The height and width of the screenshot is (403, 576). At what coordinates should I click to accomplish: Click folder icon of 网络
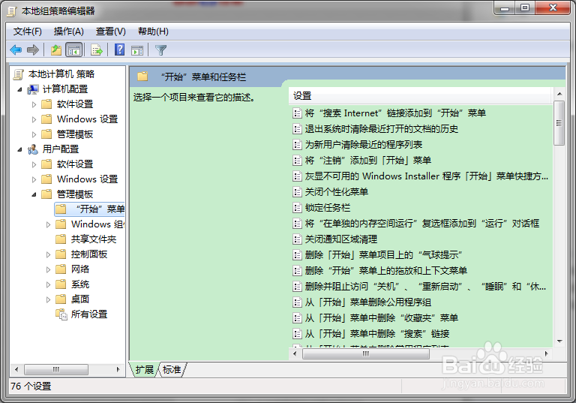point(61,269)
